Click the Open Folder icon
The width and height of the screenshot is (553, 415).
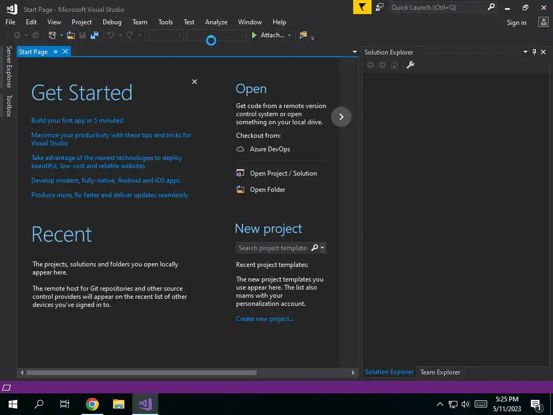(x=240, y=190)
